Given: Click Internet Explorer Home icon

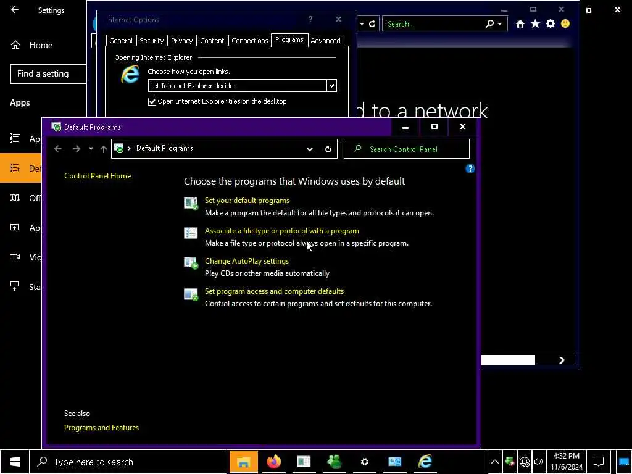Looking at the screenshot, I should click(x=520, y=24).
